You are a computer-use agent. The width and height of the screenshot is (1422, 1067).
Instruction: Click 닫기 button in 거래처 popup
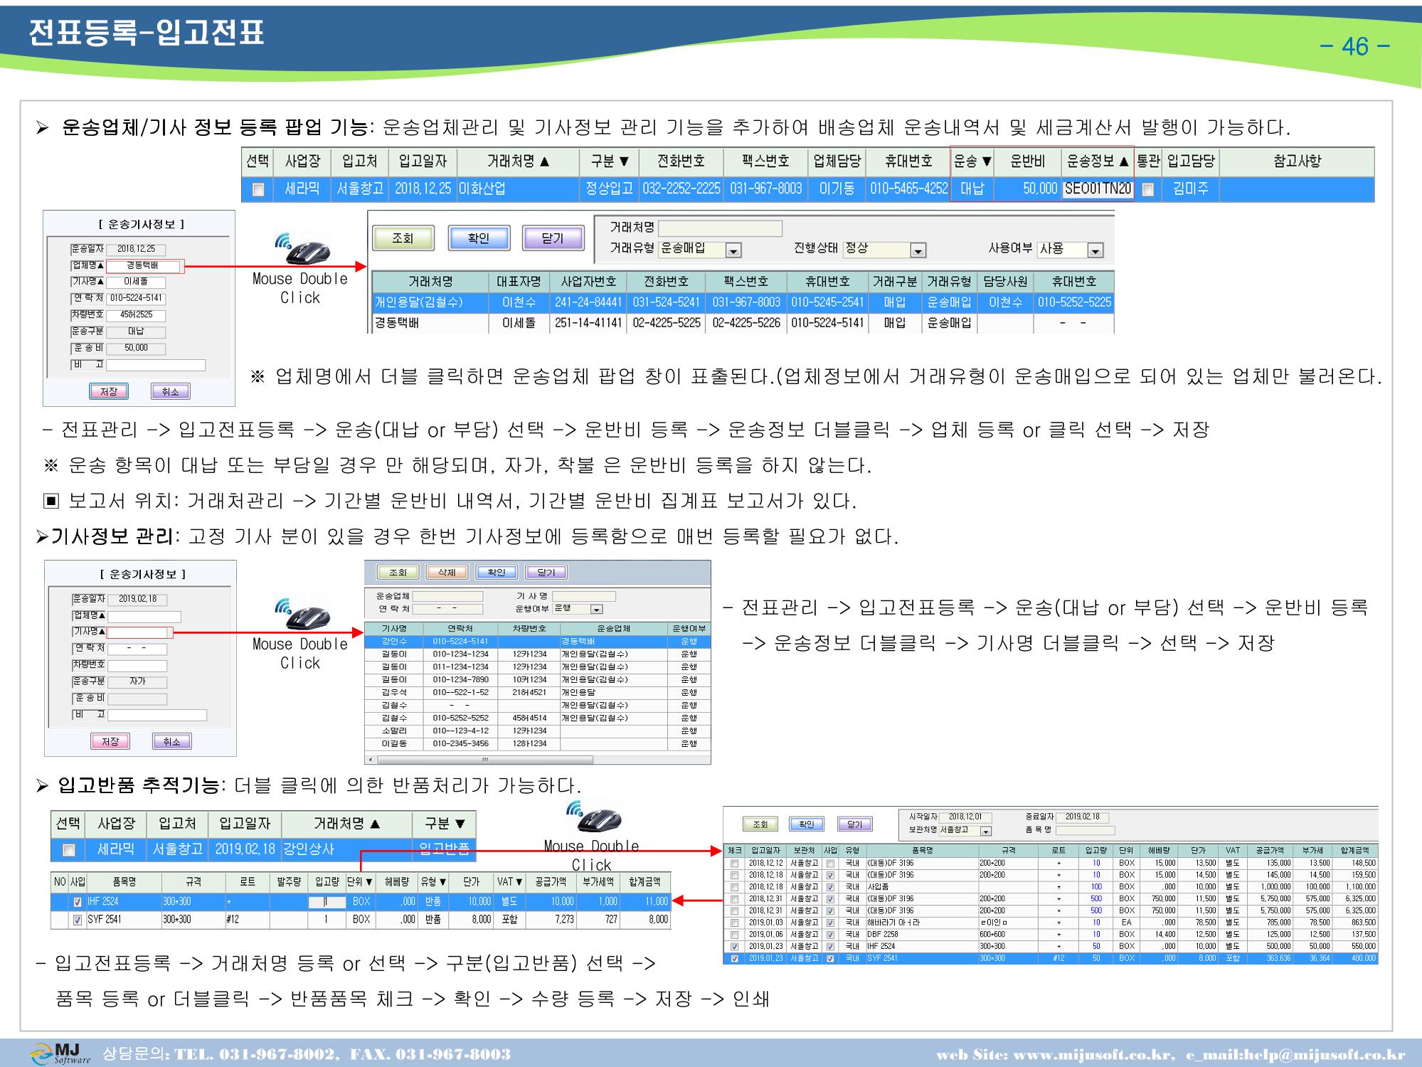click(x=553, y=238)
